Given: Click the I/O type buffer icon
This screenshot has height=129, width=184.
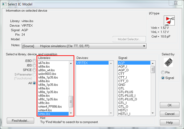Looking at the screenshot, I should coord(169,20).
